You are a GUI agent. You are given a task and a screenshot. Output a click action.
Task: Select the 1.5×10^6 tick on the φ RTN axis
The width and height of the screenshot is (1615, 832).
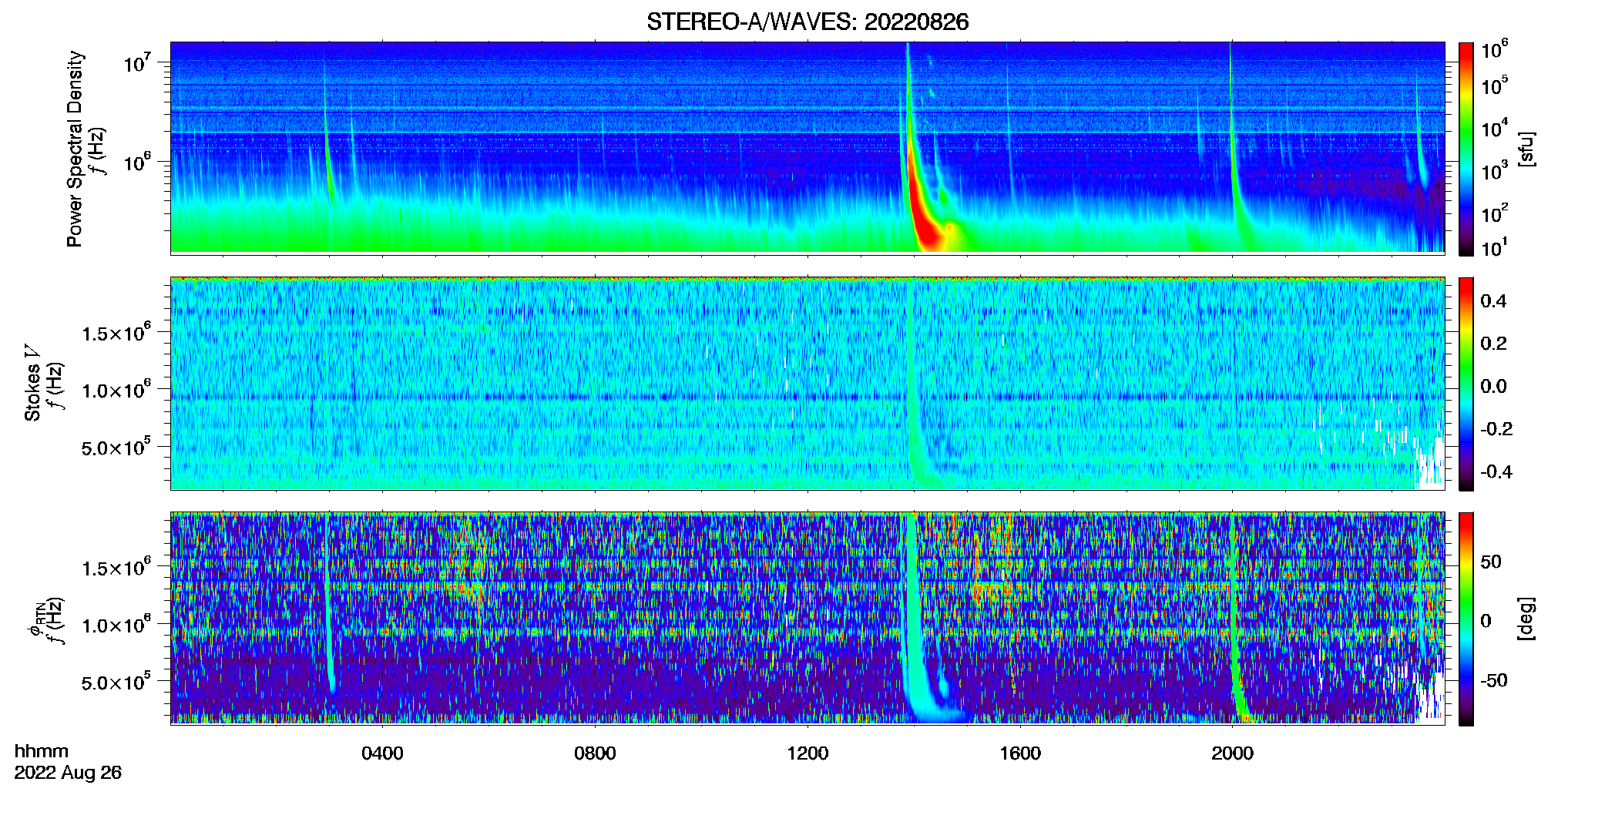(116, 567)
